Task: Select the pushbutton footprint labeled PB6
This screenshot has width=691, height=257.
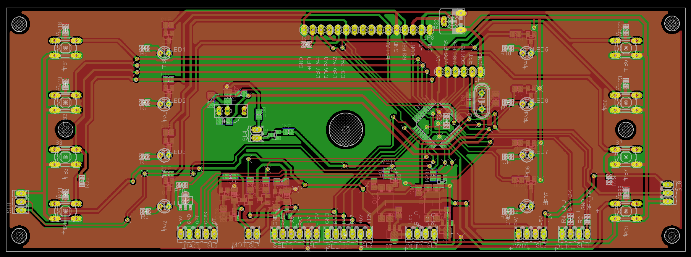Action: coord(626,102)
